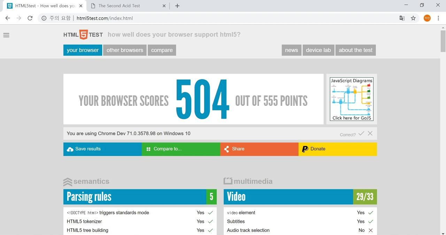Image resolution: width=446 pixels, height=235 pixels.
Task: Go back using the browser back arrow
Action: (8, 18)
